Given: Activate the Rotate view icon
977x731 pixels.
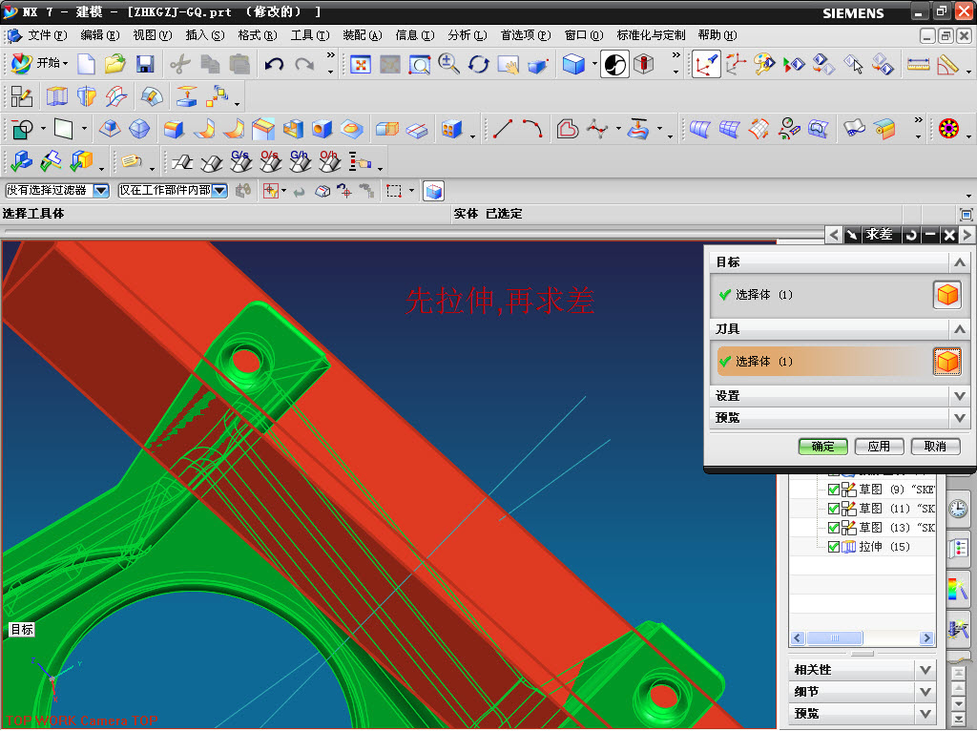Looking at the screenshot, I should [x=479, y=64].
